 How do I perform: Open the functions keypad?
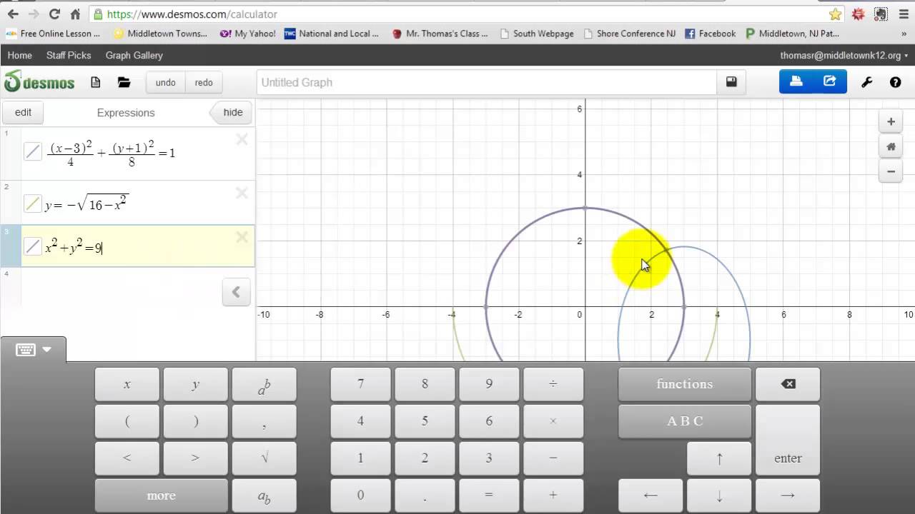coord(685,384)
